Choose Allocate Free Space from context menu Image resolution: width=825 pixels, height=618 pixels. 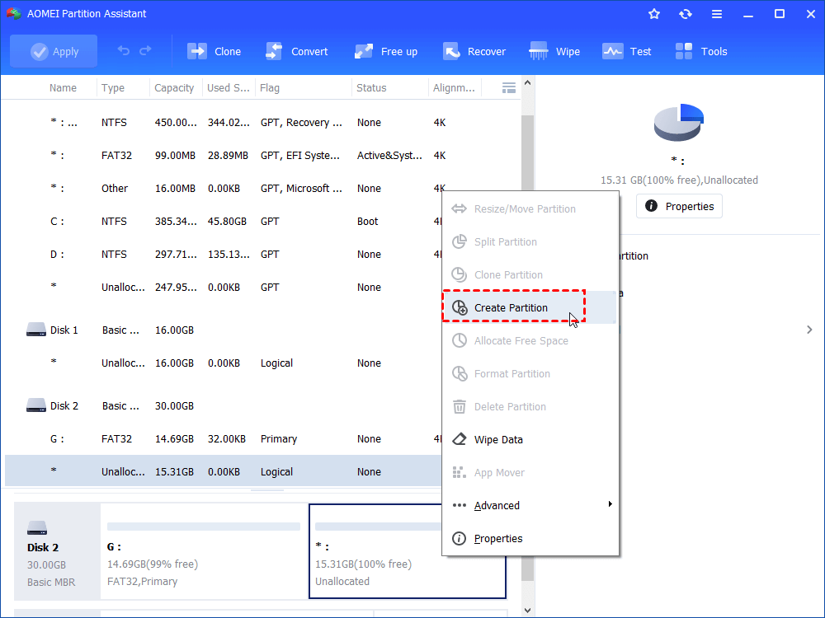click(530, 340)
